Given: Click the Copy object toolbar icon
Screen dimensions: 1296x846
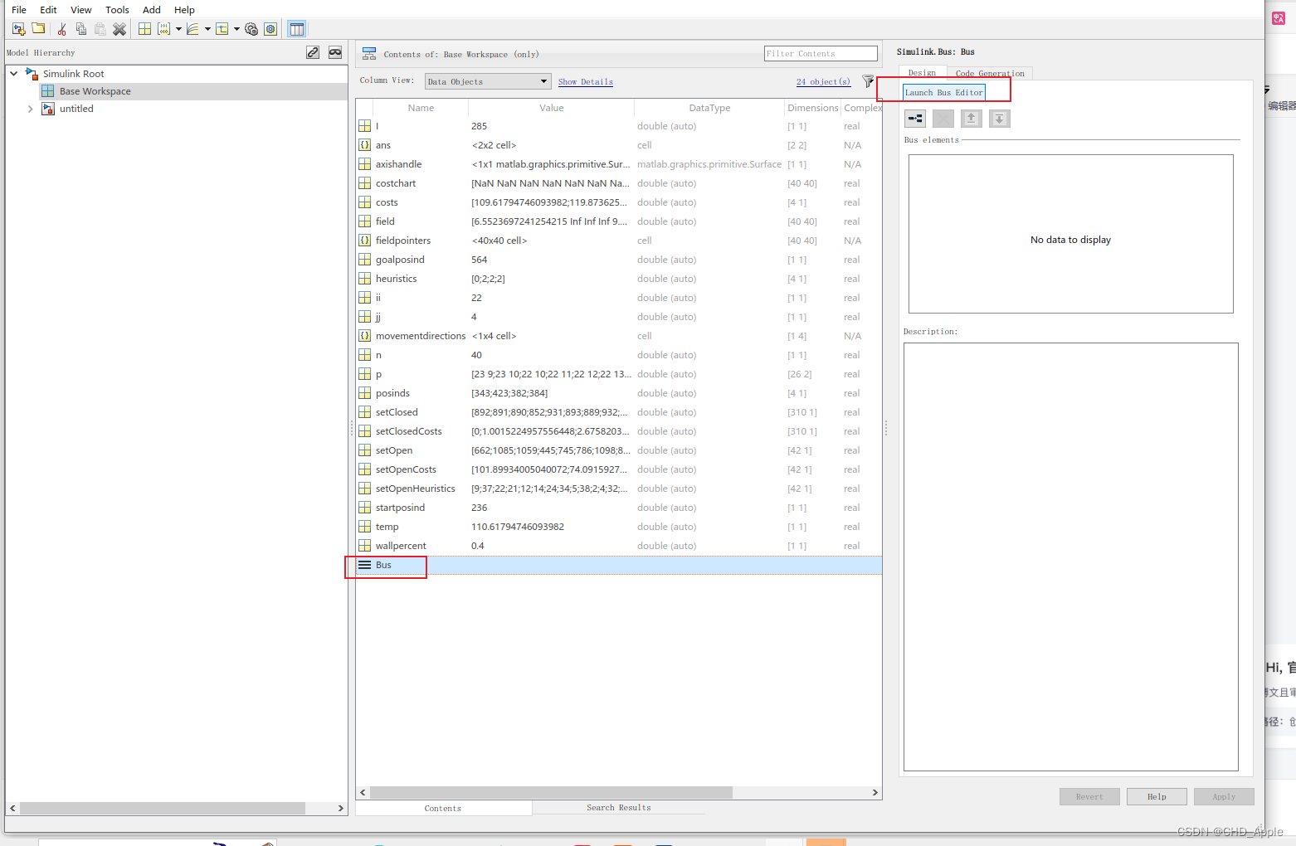Looking at the screenshot, I should pyautogui.click(x=80, y=28).
